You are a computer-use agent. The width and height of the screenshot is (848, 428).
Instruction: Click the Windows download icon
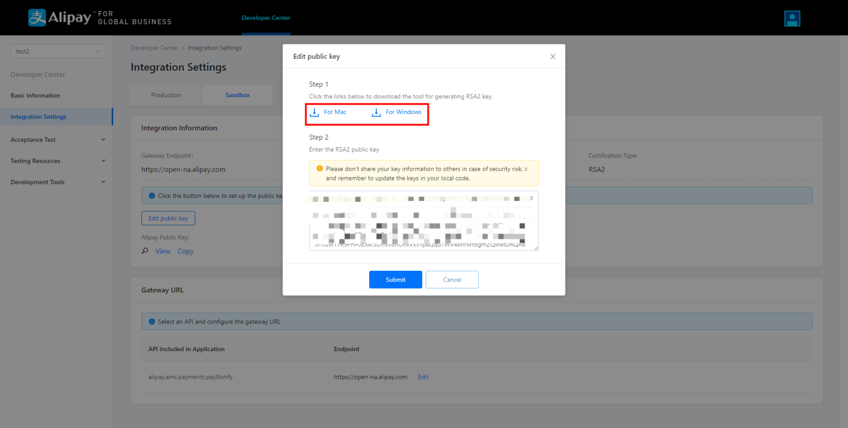[x=376, y=113]
